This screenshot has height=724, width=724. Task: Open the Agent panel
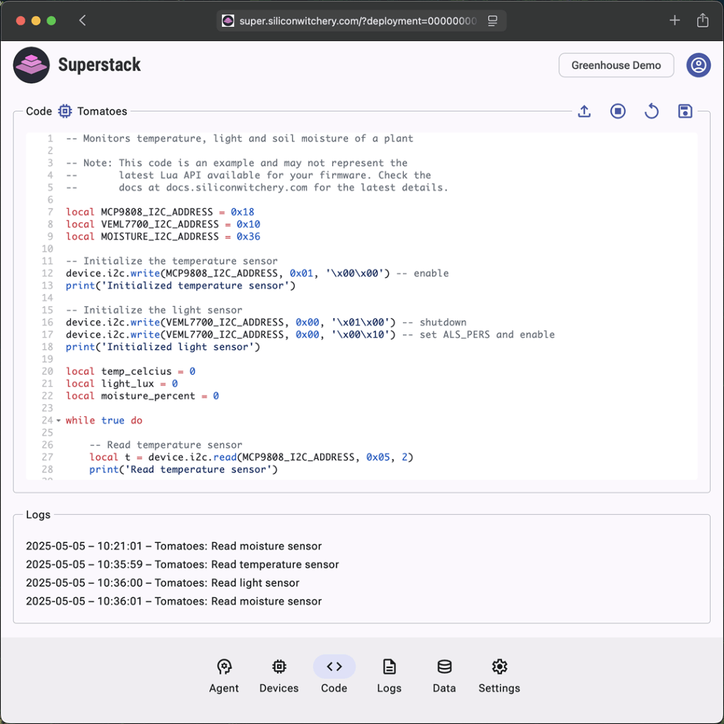tap(224, 675)
